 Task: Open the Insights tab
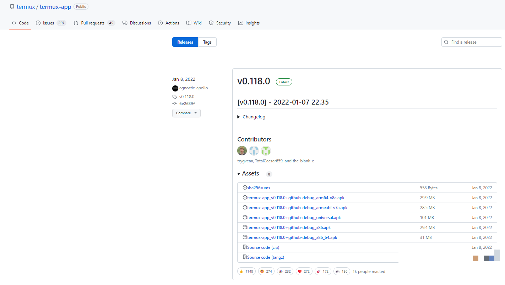249,23
